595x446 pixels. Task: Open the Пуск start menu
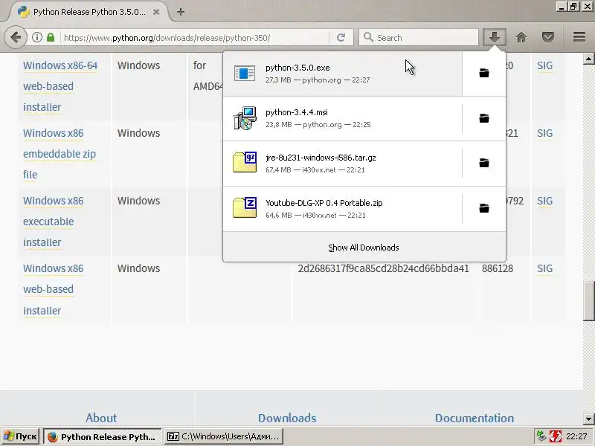coord(21,436)
